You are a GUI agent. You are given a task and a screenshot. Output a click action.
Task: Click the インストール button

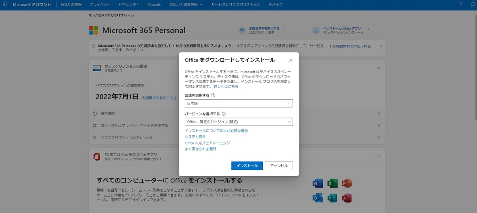point(247,165)
